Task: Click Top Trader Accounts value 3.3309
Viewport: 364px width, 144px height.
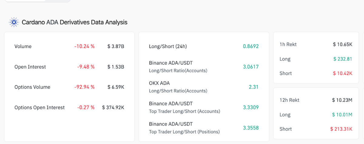Action: pos(251,107)
